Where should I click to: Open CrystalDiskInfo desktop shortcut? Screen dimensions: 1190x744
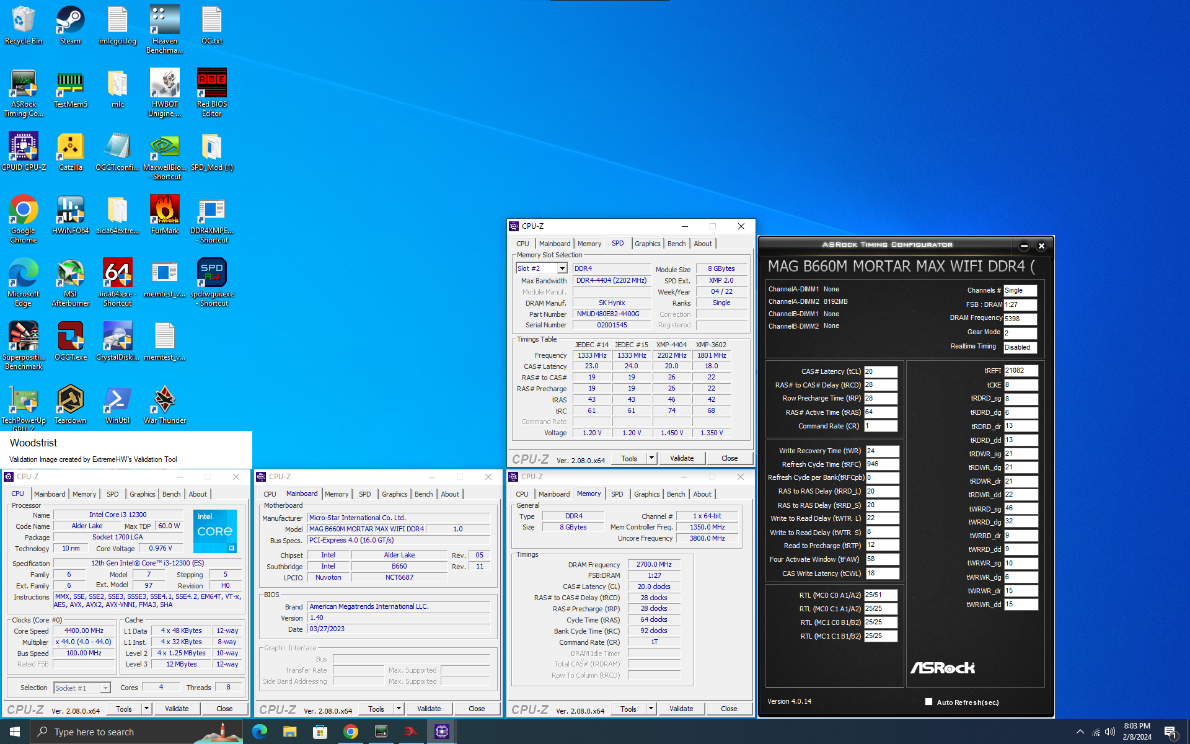[x=118, y=342]
